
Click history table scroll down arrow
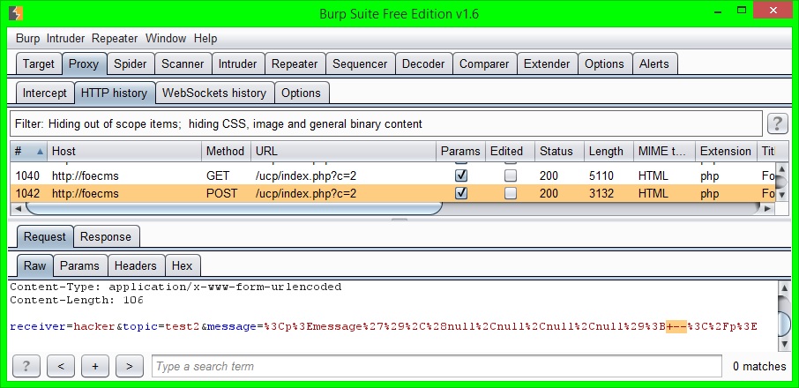(x=781, y=195)
